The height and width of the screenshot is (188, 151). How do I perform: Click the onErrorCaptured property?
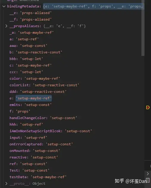pyautogui.click(x=26, y=144)
